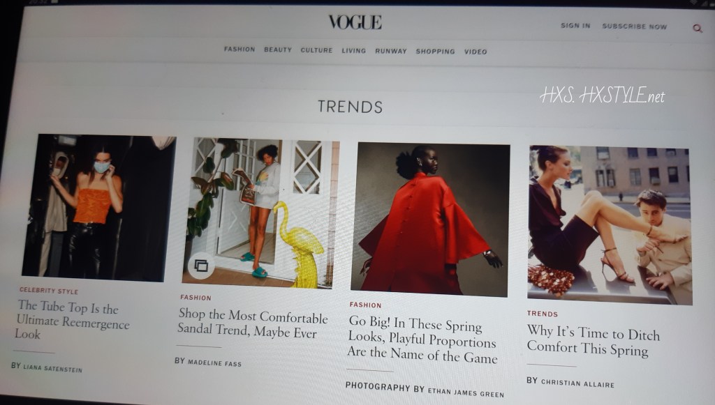The image size is (715, 405).
Task: Click the VOGUE logo
Action: 355,22
